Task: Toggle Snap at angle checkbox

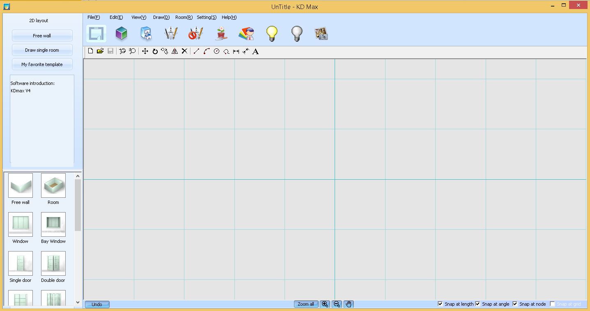Action: point(478,304)
